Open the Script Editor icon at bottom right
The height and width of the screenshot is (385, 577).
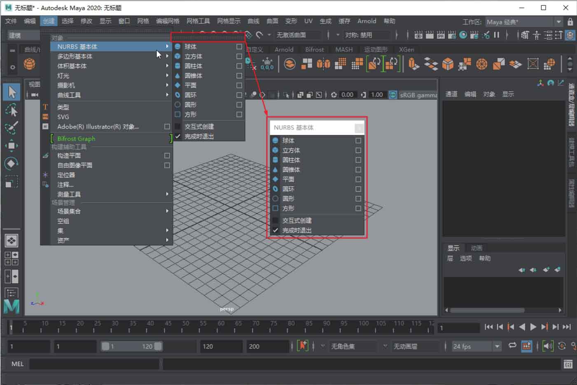(x=568, y=364)
